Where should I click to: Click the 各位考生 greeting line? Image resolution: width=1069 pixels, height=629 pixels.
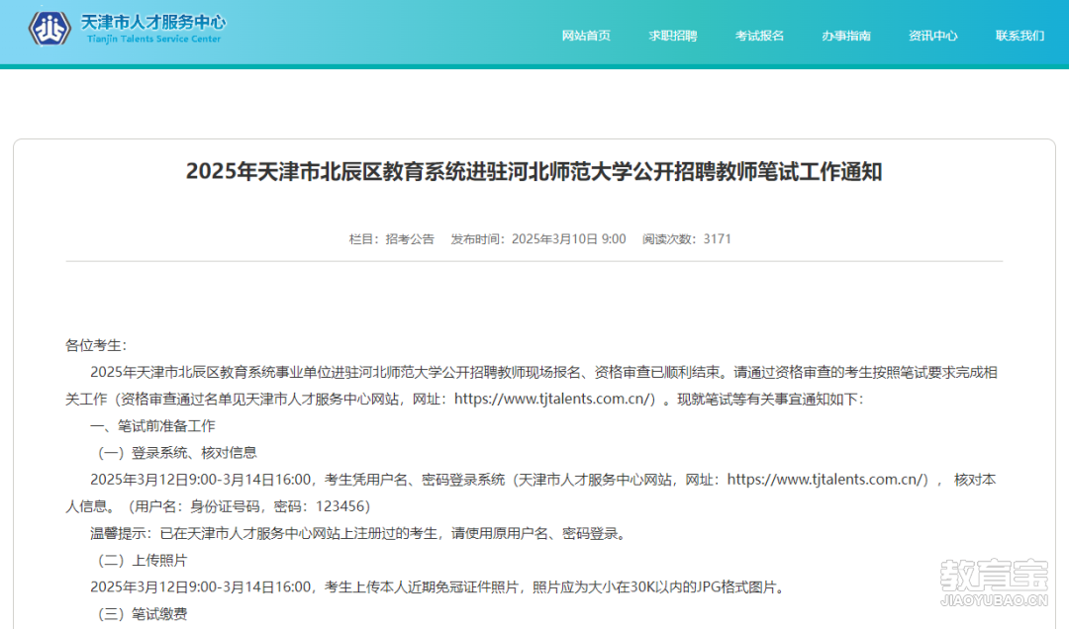pyautogui.click(x=96, y=345)
